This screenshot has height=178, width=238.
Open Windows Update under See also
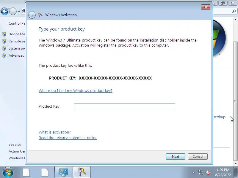pyautogui.click(x=16, y=158)
